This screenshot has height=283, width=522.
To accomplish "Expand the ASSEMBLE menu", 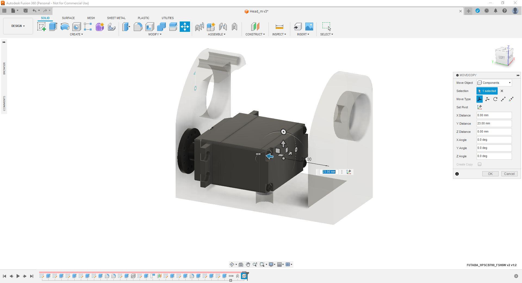I will pyautogui.click(x=217, y=34).
